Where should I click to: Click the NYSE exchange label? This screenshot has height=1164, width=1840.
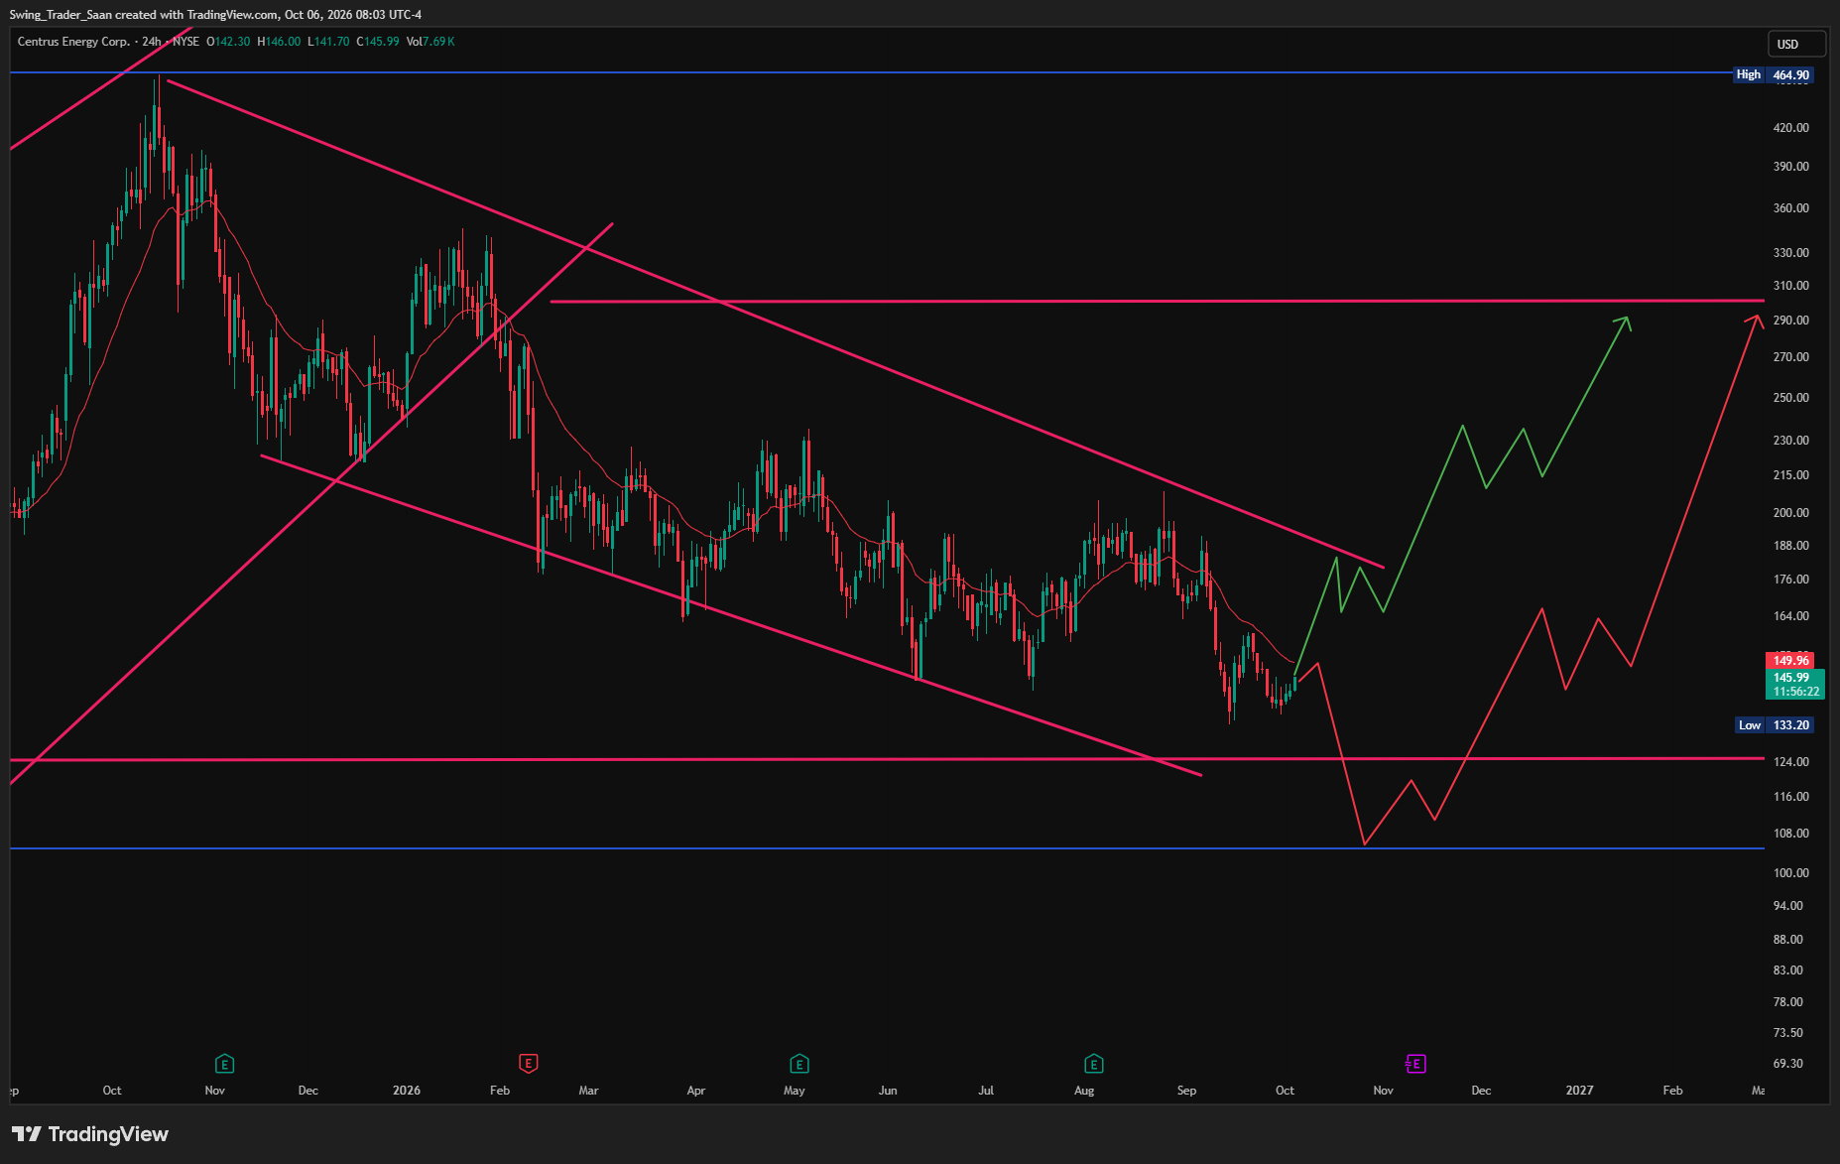coord(185,42)
